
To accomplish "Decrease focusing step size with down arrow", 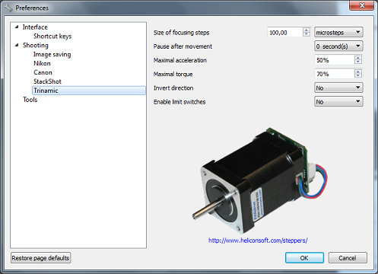I will click(307, 34).
